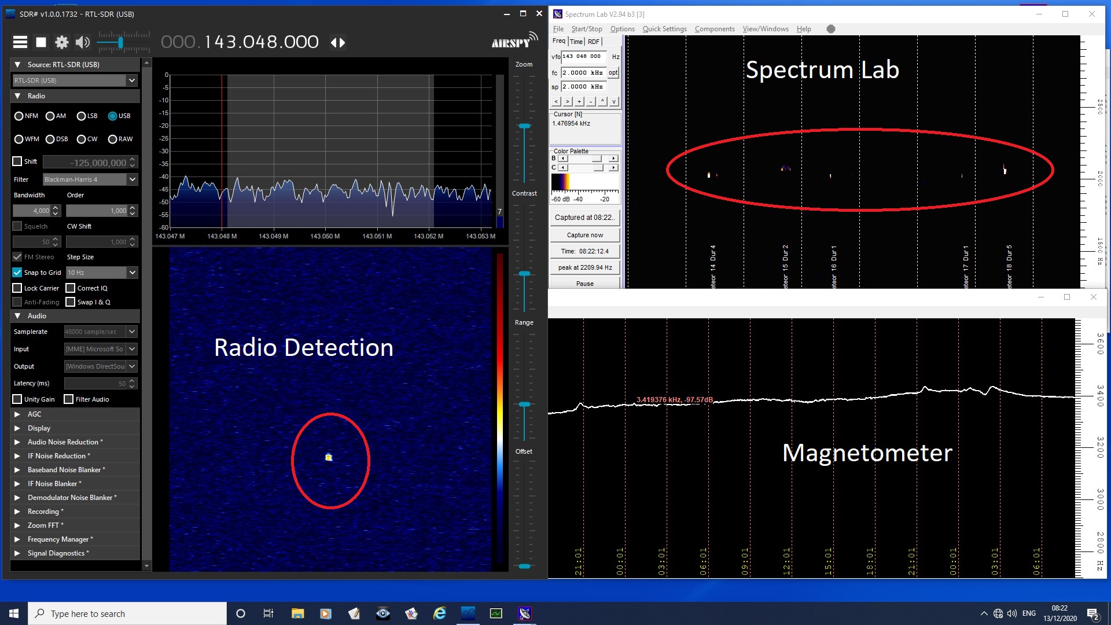The height and width of the screenshot is (625, 1111).
Task: Click the frequency-right '>' button in Spectrum Lab
Action: click(x=568, y=101)
